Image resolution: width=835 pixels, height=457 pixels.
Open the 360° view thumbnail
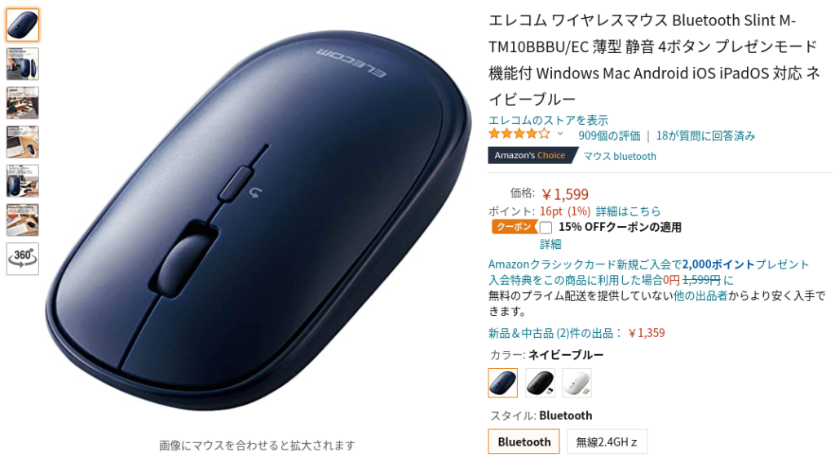22,259
